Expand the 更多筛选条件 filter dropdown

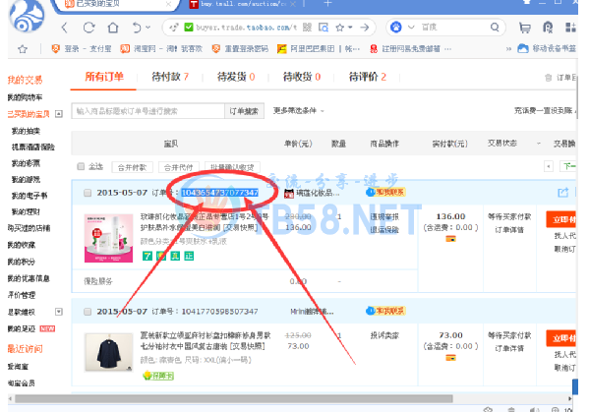pyautogui.click(x=298, y=111)
